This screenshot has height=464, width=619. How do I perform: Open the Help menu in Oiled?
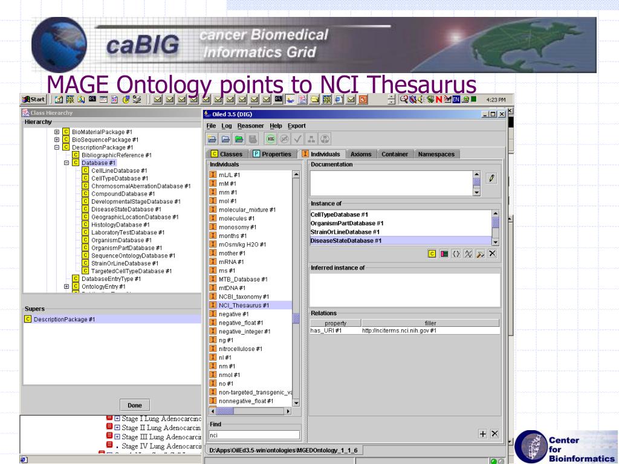pos(276,126)
